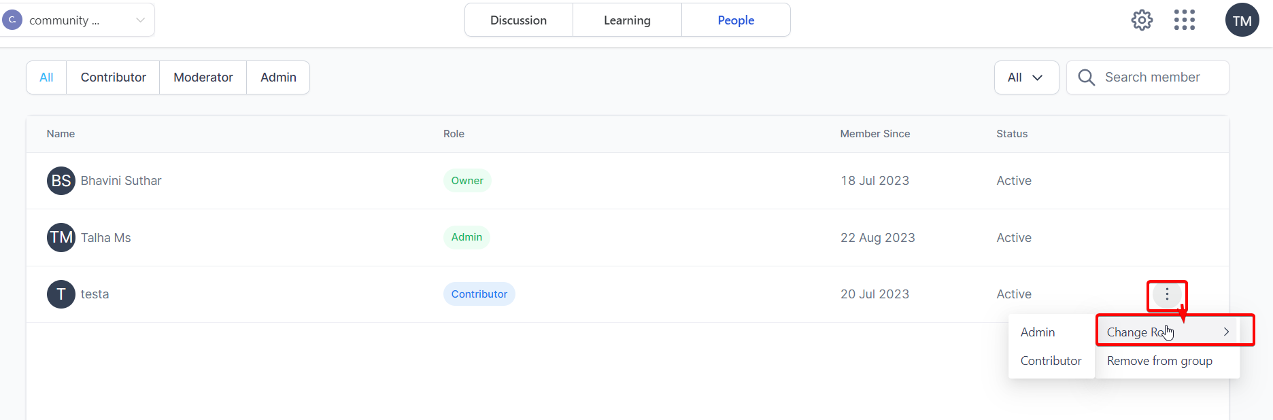
Task: Open the apps grid icon
Action: pyautogui.click(x=1185, y=20)
